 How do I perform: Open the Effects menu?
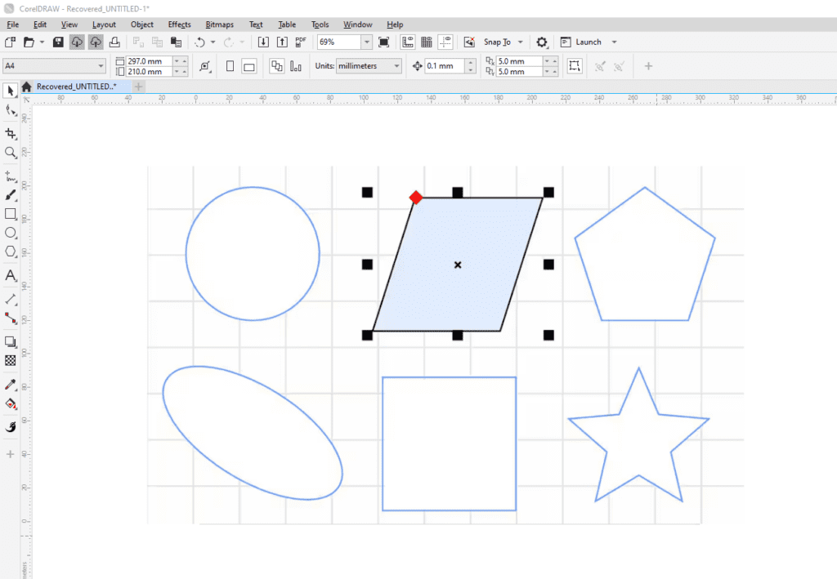click(x=179, y=24)
